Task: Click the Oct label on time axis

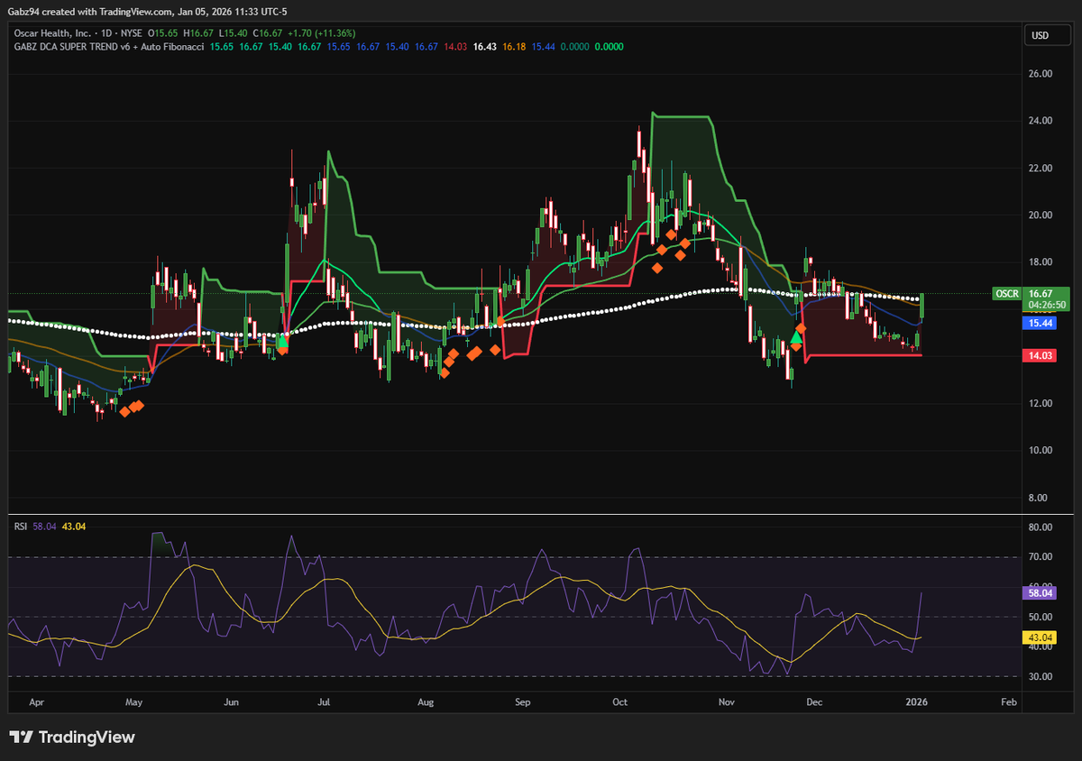Action: [x=619, y=701]
